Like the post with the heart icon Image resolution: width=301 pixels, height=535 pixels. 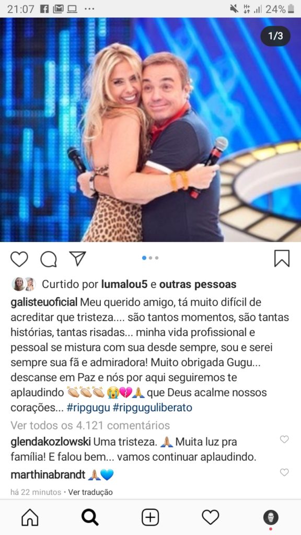point(19,259)
